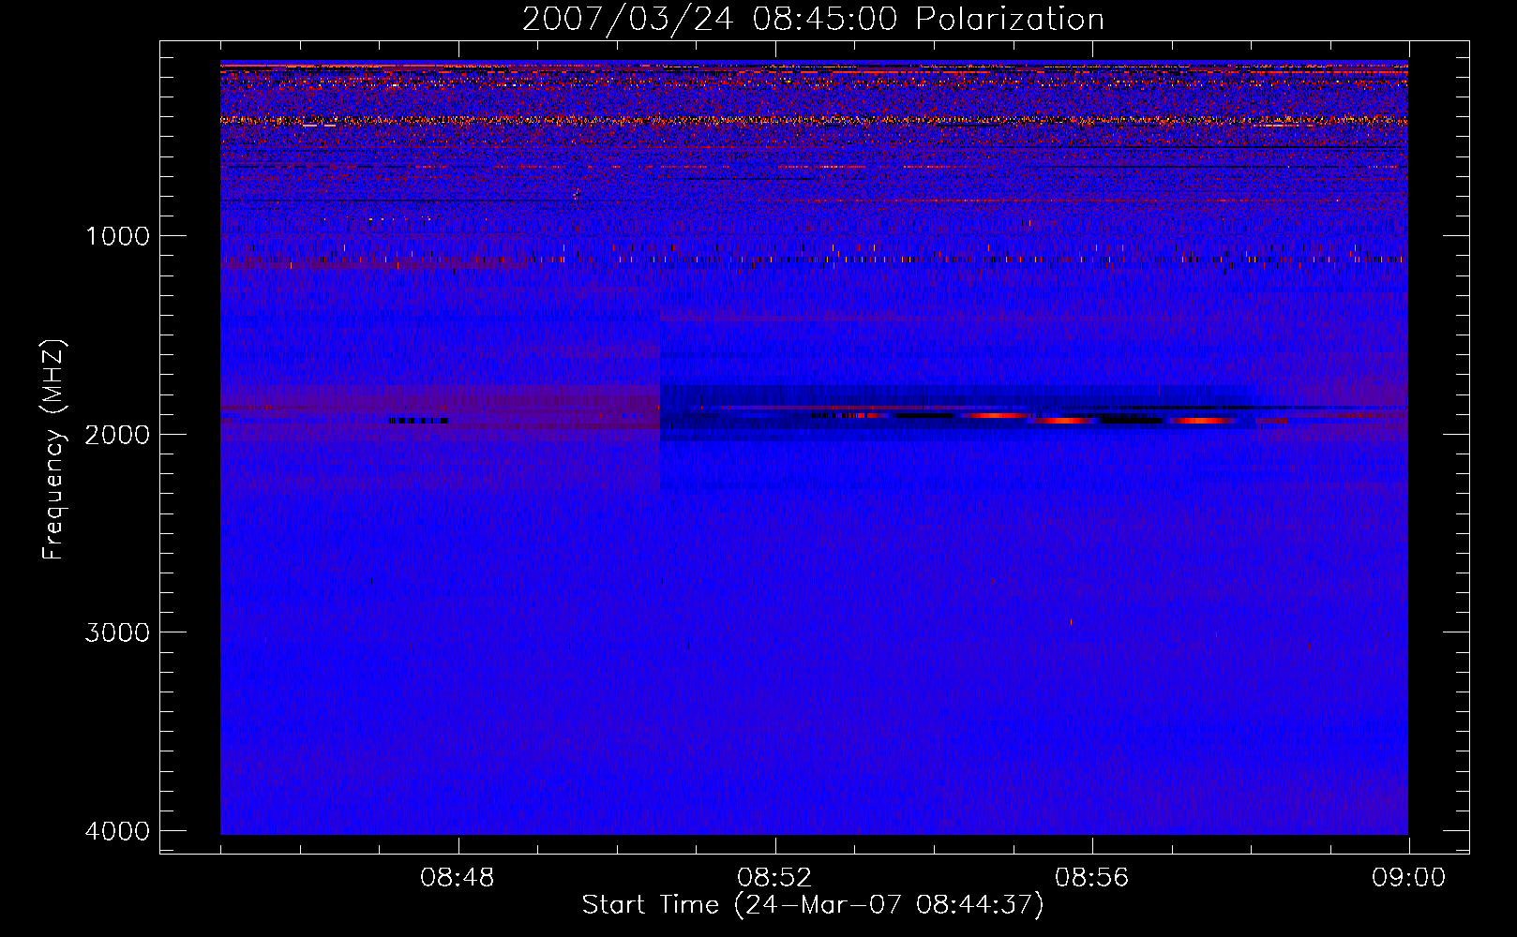Select the 3000 frequency axis label
1517x937 pixels.
(x=117, y=632)
